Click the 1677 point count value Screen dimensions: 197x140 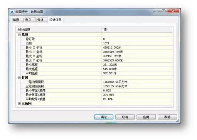pyautogui.click(x=106, y=43)
